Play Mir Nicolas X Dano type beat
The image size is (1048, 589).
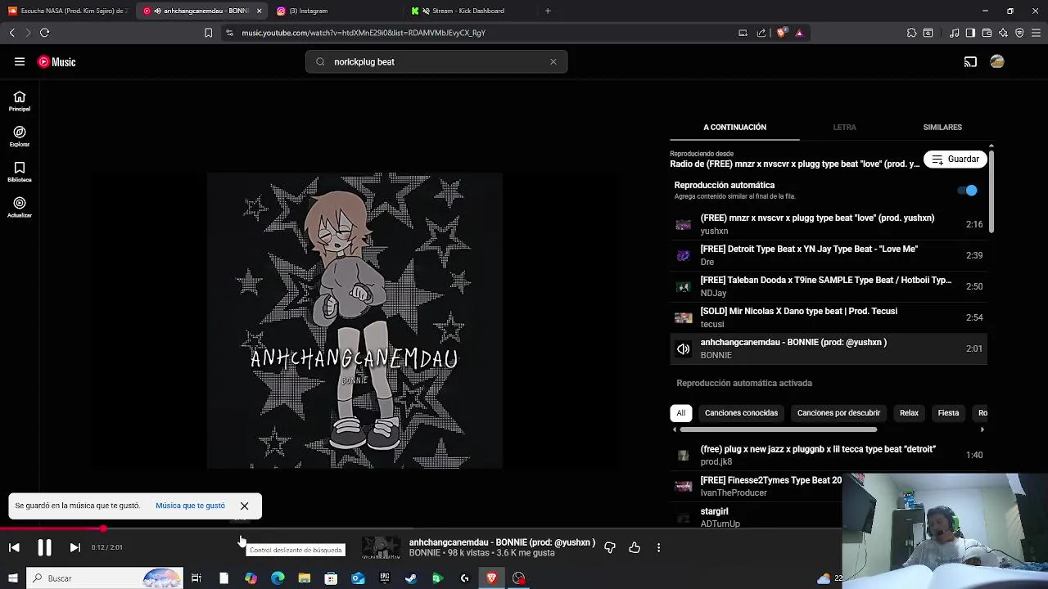coord(828,317)
